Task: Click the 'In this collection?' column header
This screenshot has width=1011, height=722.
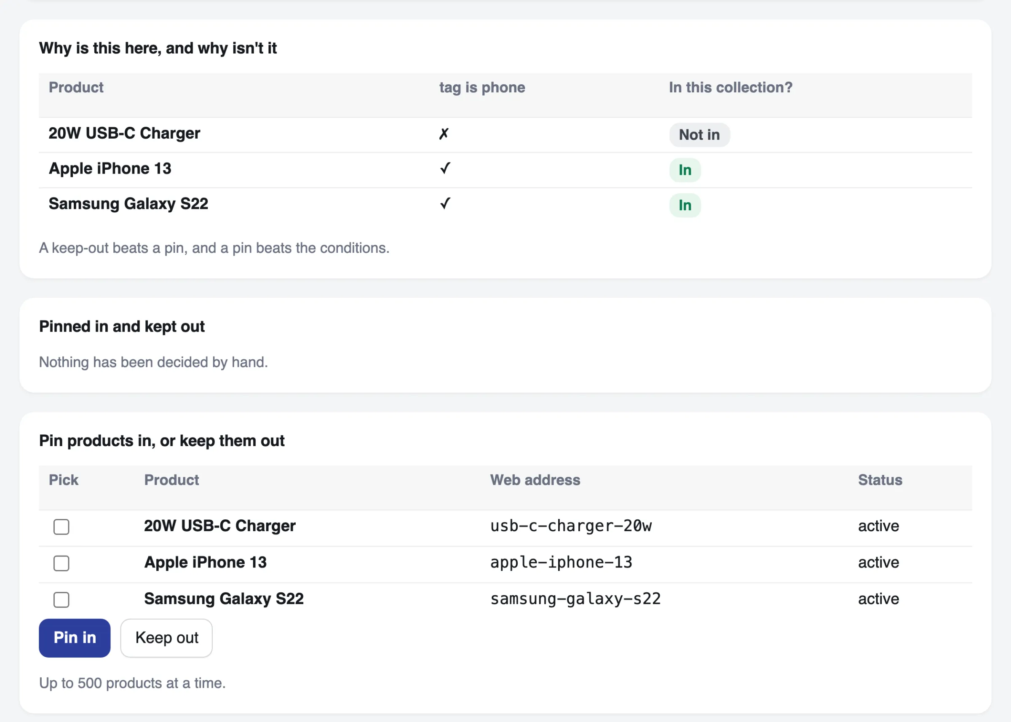Action: tap(730, 88)
